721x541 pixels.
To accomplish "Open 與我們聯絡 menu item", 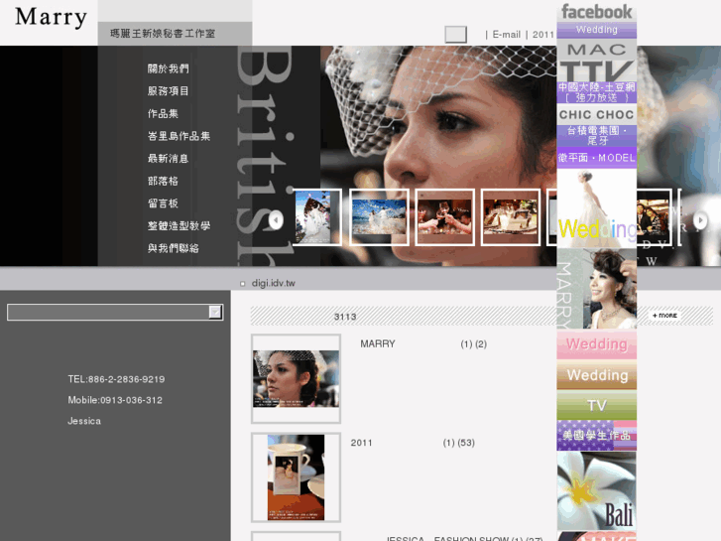I will tap(173, 248).
